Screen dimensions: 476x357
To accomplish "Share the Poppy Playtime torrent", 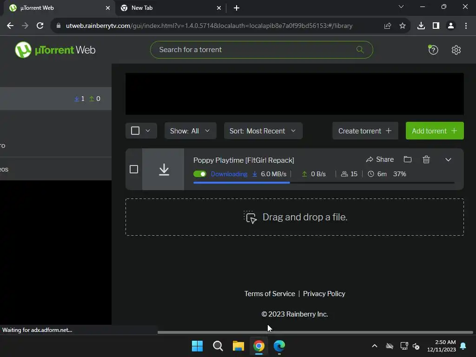I will click(380, 159).
